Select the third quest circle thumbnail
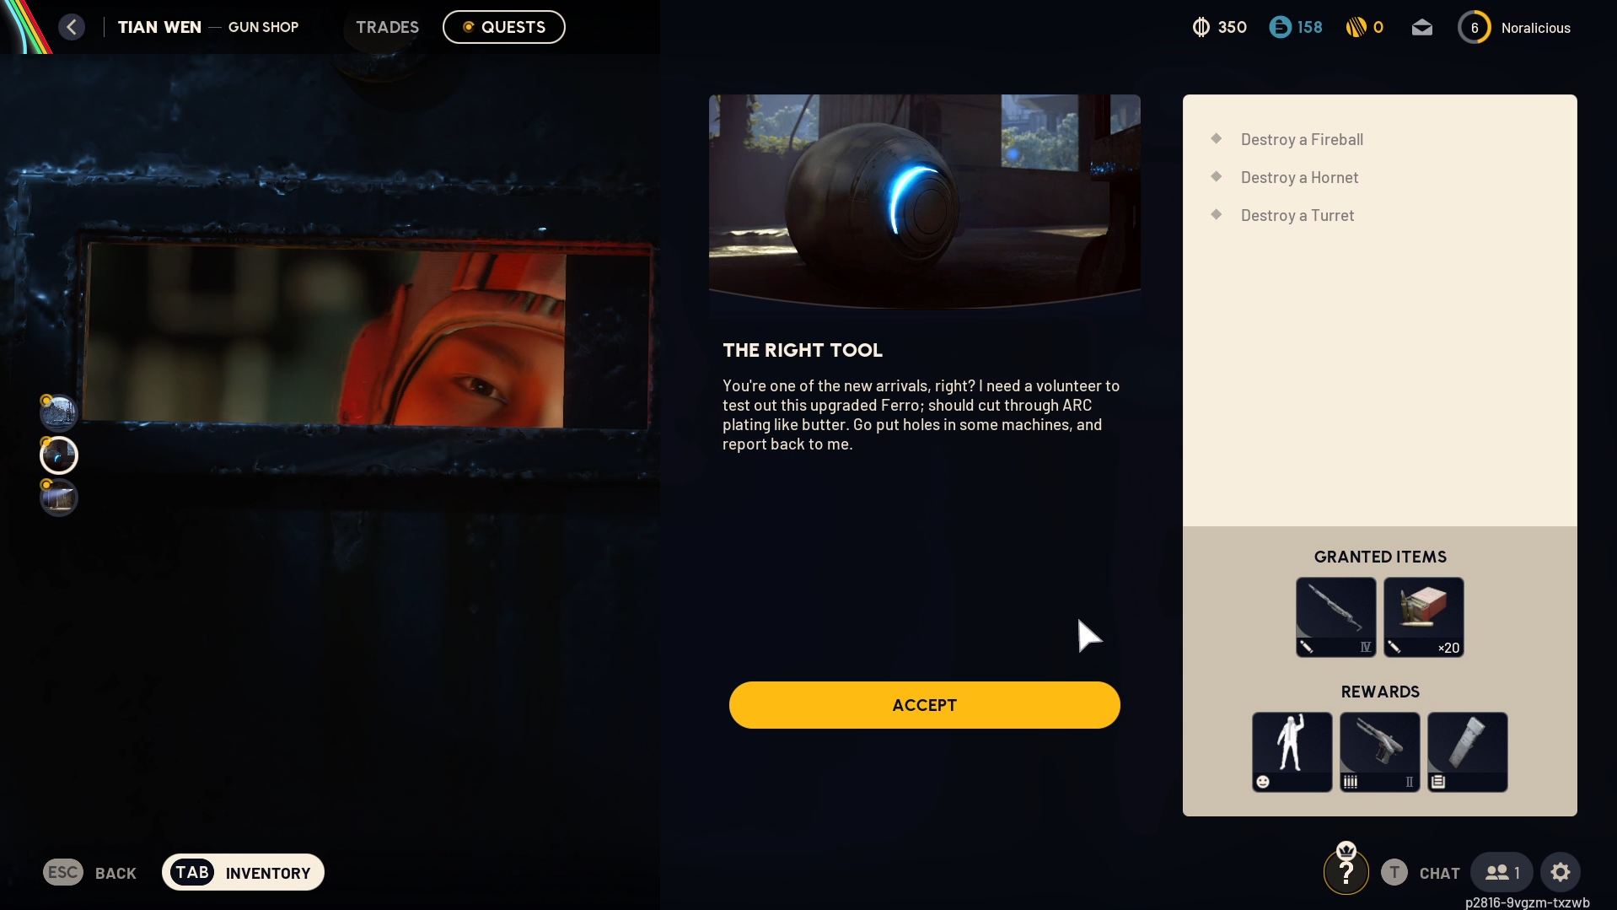 click(x=59, y=498)
